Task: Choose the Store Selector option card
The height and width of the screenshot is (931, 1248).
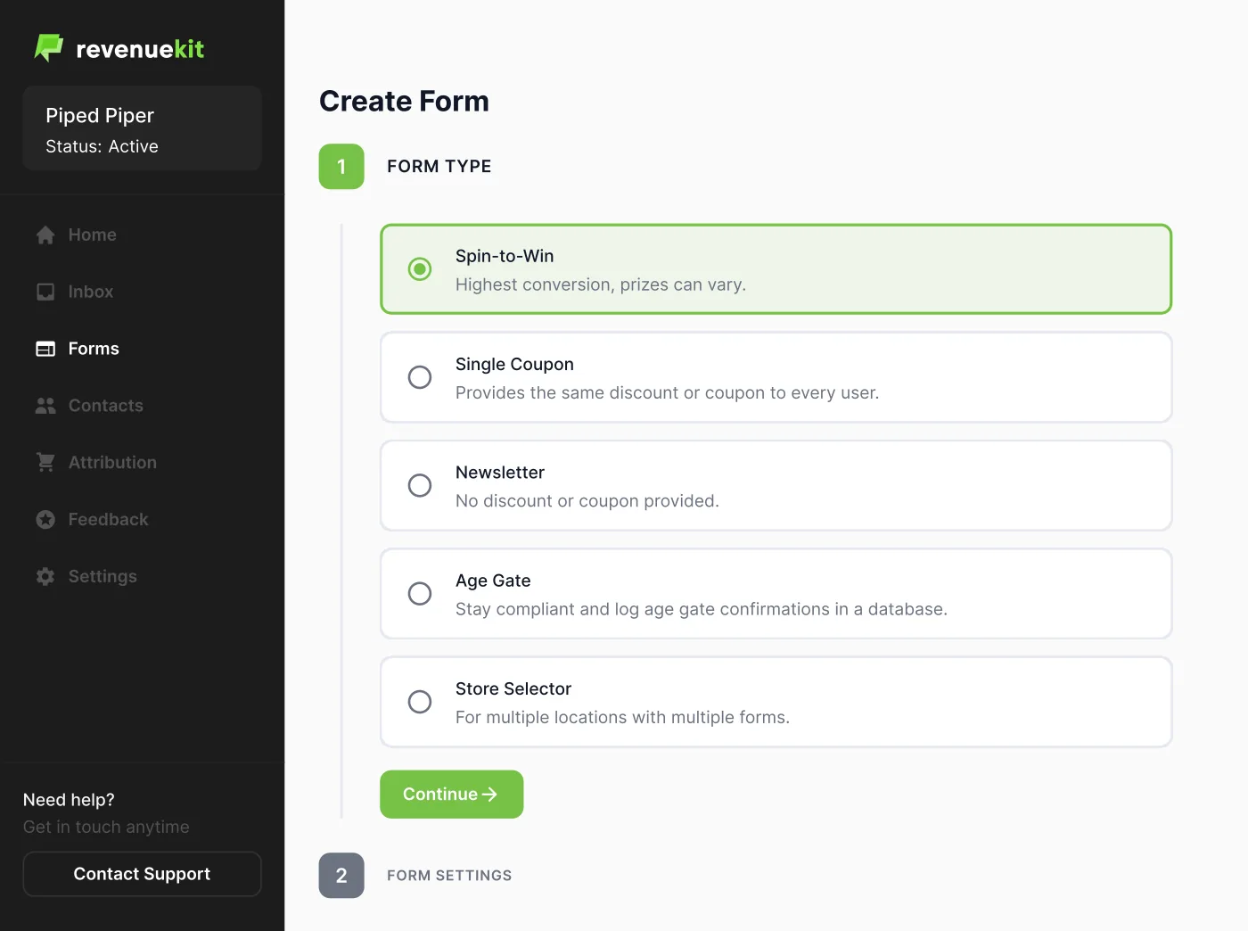Action: coord(419,702)
